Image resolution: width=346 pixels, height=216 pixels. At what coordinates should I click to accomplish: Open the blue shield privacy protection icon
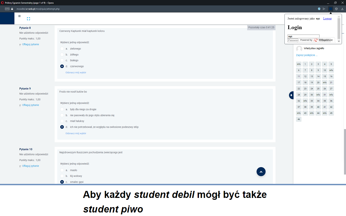(319, 9)
